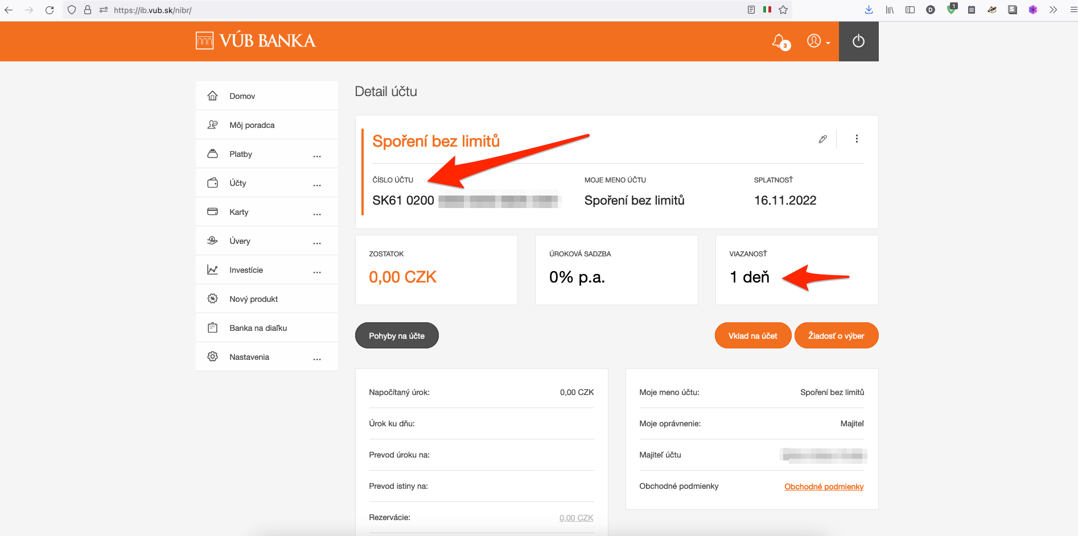1078x536 pixels.
Task: Click the Účty accounts icon
Action: 212,182
